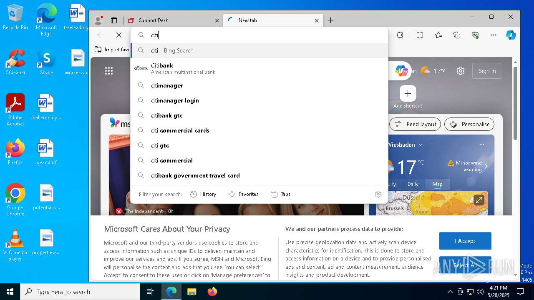The width and height of the screenshot is (534, 300).
Task: Open weather card more options menu
Action: (x=482, y=145)
